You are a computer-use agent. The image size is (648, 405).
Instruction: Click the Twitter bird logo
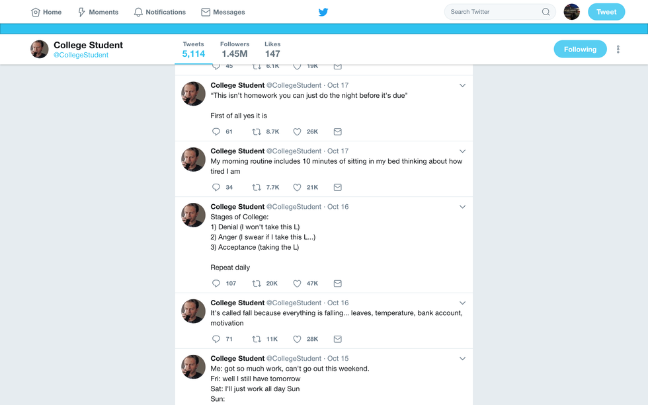323,12
